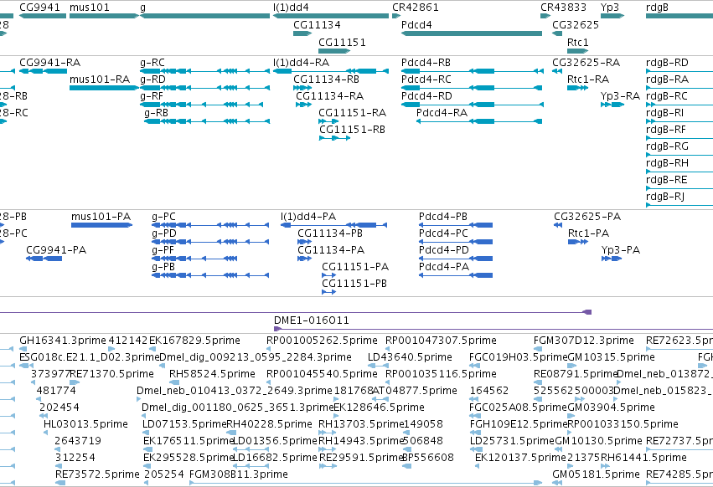This screenshot has width=713, height=487.
Task: Select the CG11151-RB transcript label
Action: point(353,130)
